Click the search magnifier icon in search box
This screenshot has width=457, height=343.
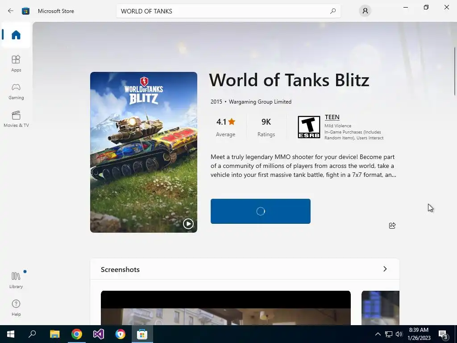pos(333,11)
